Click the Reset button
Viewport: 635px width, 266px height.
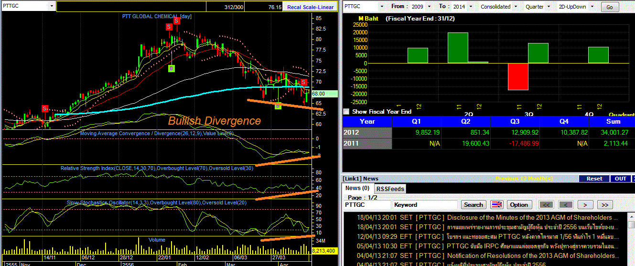(x=594, y=179)
